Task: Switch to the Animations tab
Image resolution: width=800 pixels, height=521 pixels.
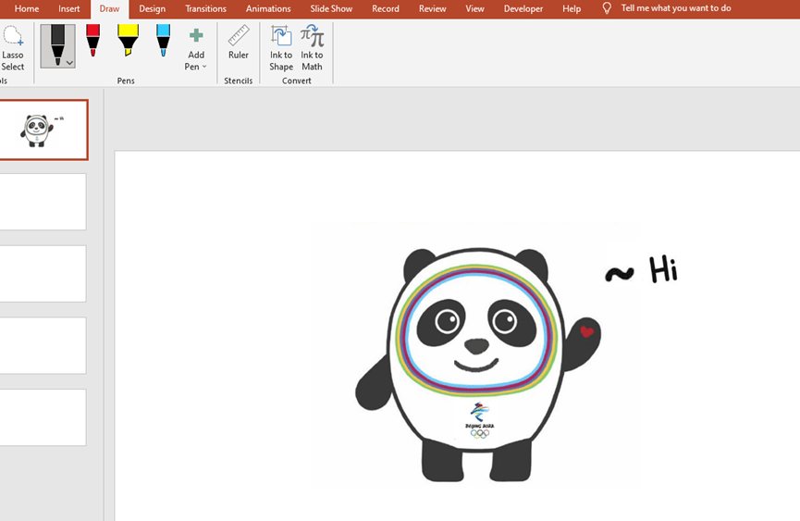Action: pyautogui.click(x=268, y=8)
